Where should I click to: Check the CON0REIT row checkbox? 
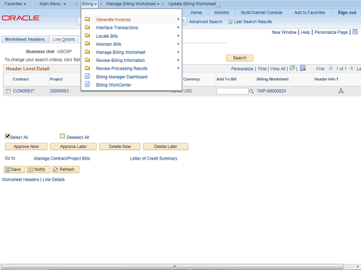coord(8,91)
